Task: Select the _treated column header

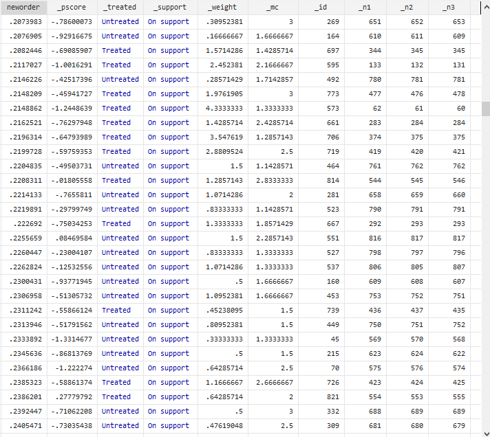Action: [x=120, y=7]
